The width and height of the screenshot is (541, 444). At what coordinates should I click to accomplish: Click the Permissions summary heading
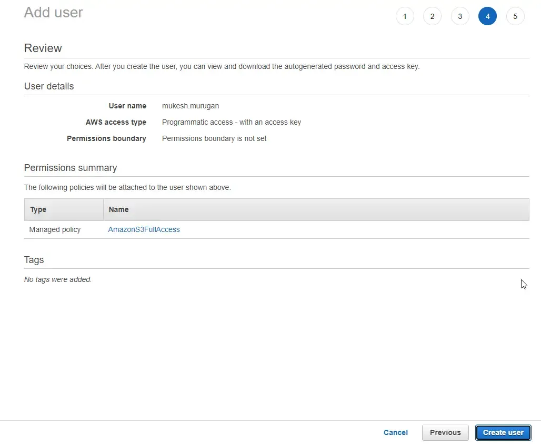coord(71,168)
